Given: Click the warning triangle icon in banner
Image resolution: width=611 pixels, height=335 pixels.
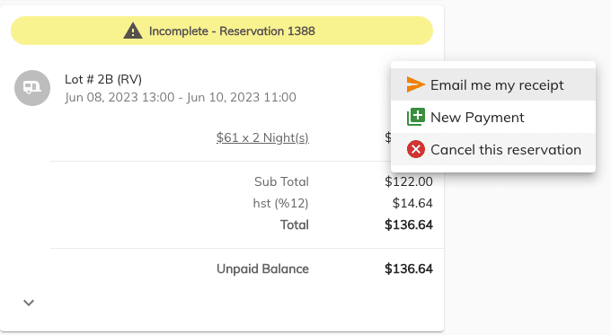Looking at the screenshot, I should coord(132,31).
